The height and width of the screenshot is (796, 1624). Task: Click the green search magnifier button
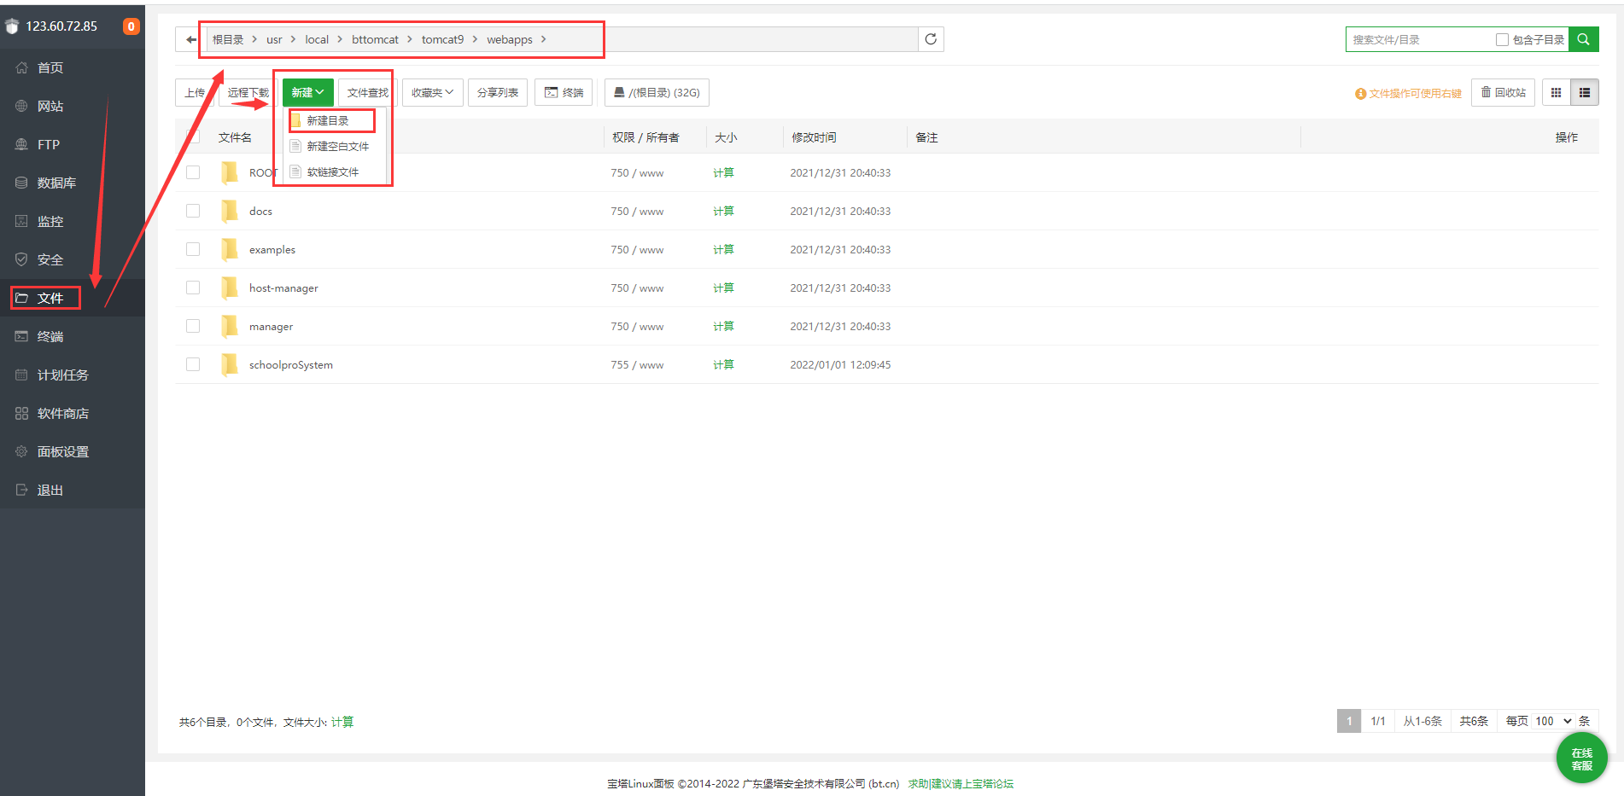tap(1583, 39)
